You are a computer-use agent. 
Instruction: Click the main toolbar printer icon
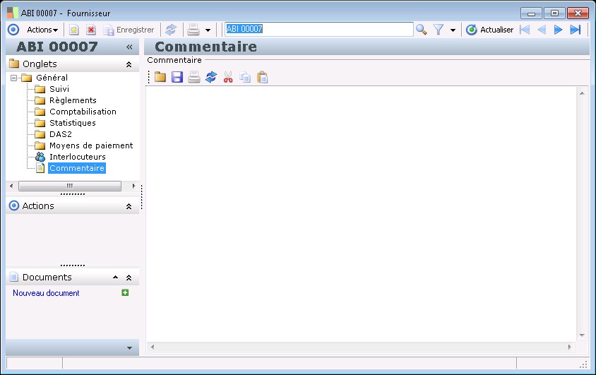(x=193, y=30)
